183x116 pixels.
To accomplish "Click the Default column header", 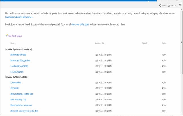I will 144,43.
